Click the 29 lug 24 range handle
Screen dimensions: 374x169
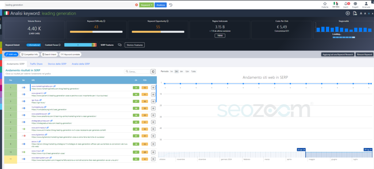[x=368, y=149]
